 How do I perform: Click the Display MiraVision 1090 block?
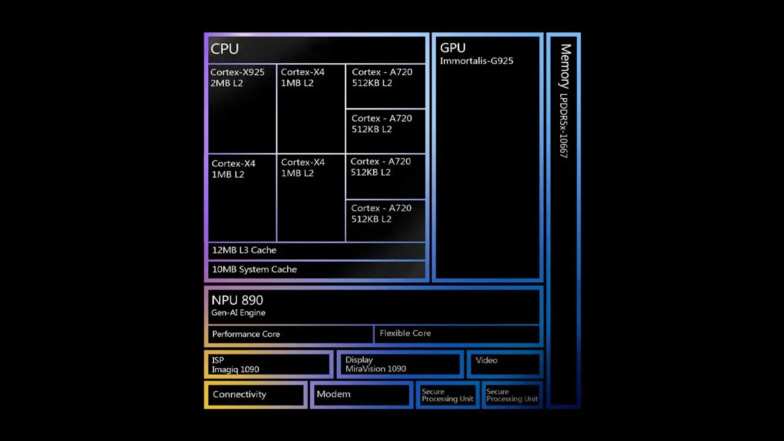(399, 364)
